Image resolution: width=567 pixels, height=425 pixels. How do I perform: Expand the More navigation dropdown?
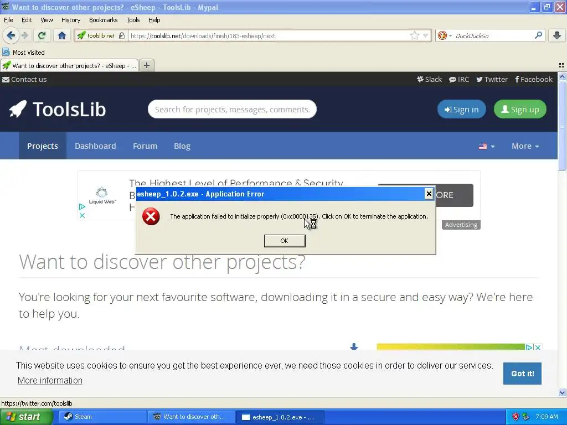[x=525, y=146]
